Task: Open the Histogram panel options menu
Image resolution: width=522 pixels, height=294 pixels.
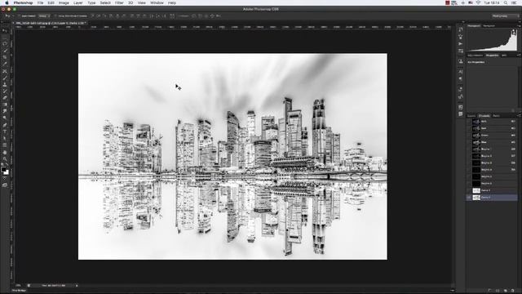Action: click(519, 25)
